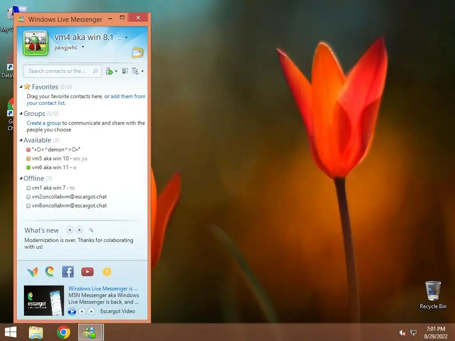
Task: Click the Create a group link
Action: (x=44, y=123)
